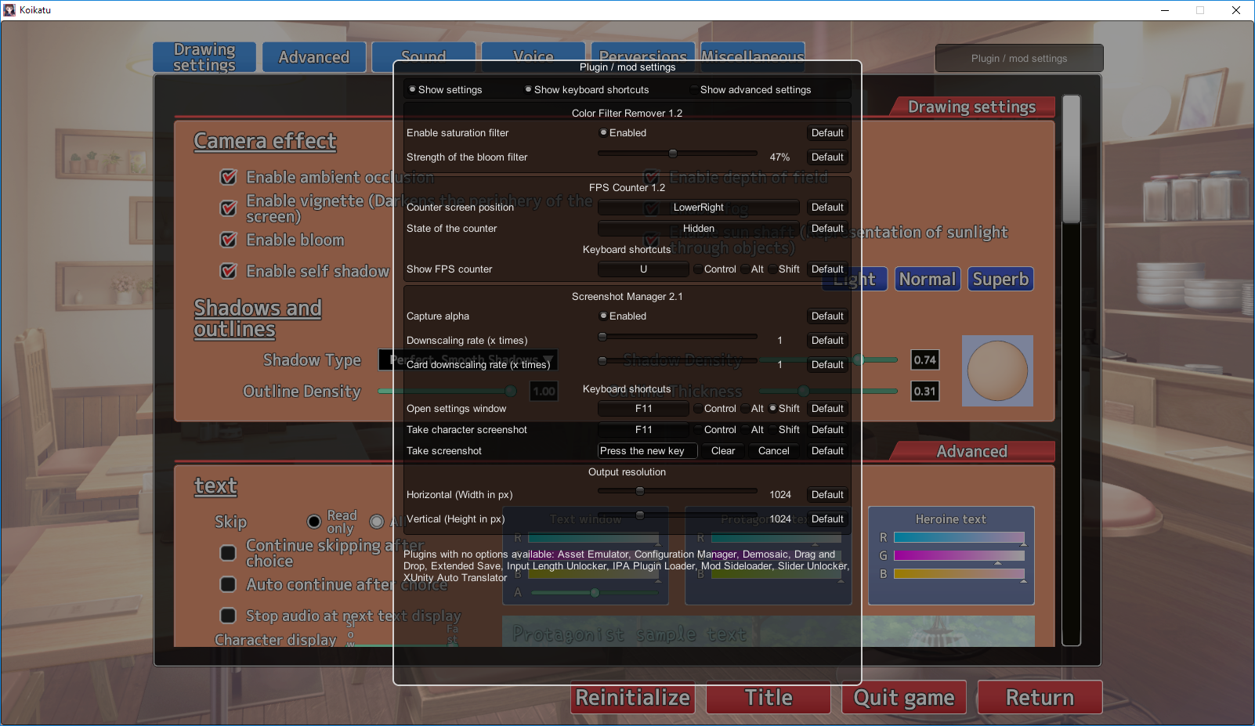This screenshot has height=726, width=1255.
Task: Switch to Voice tab
Action: 533,57
